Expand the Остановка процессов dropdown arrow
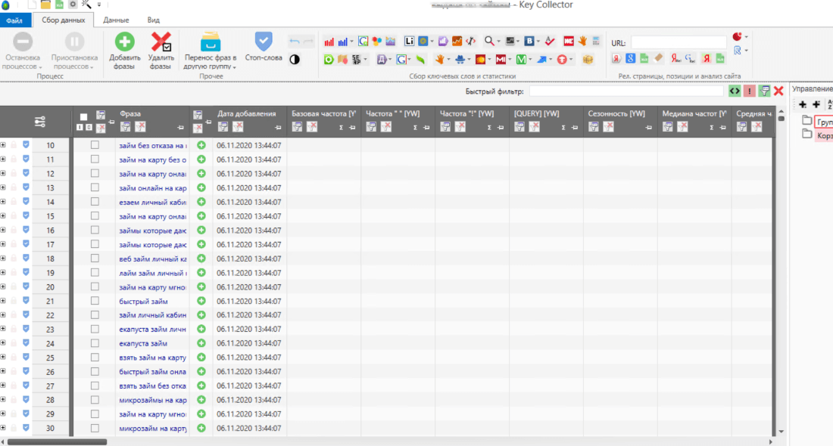Image resolution: width=833 pixels, height=446 pixels. 40,67
